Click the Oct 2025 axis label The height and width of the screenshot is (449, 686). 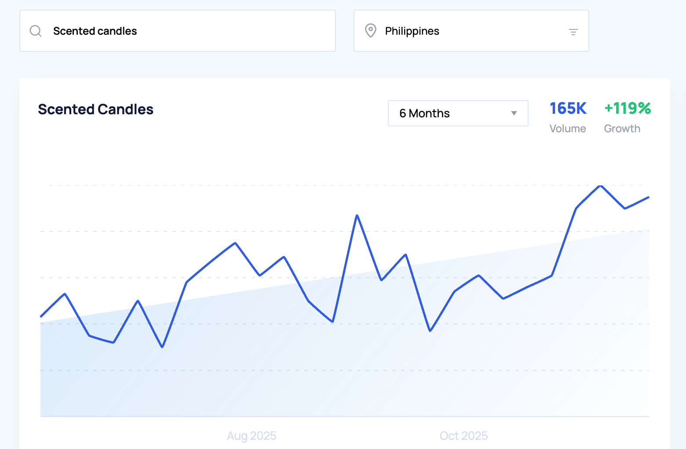click(463, 435)
